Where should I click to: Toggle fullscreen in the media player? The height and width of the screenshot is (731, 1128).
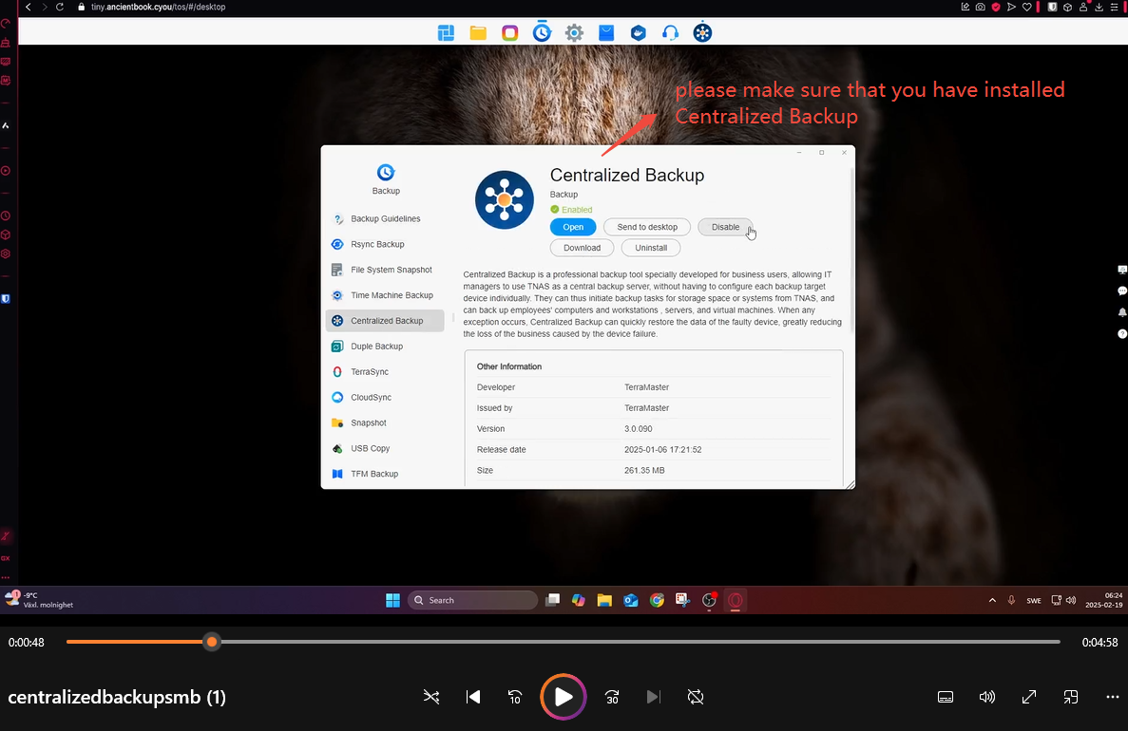click(x=1029, y=697)
